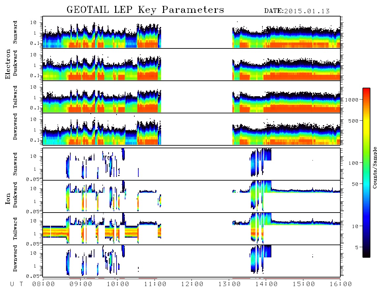Select the 10:00 time tick label
377x290 pixels.
118,284
